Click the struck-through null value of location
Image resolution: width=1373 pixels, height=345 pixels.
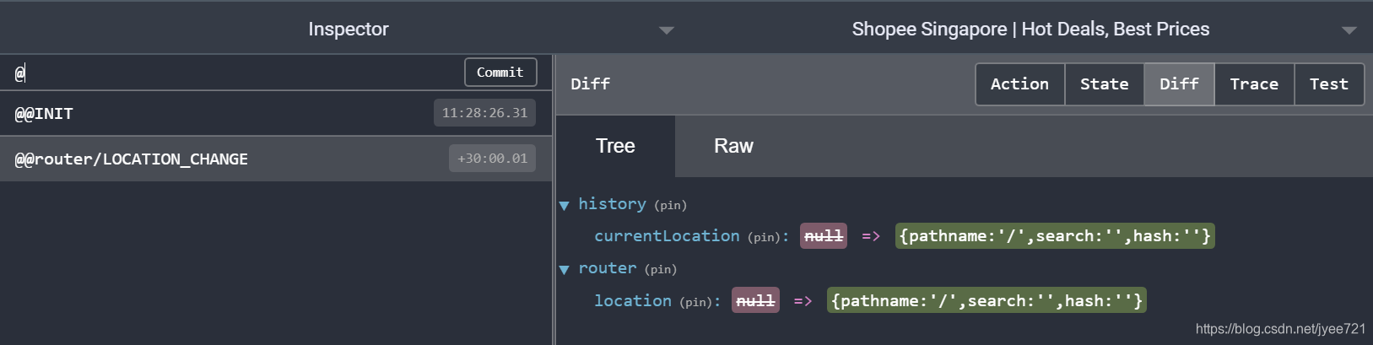pyautogui.click(x=755, y=301)
